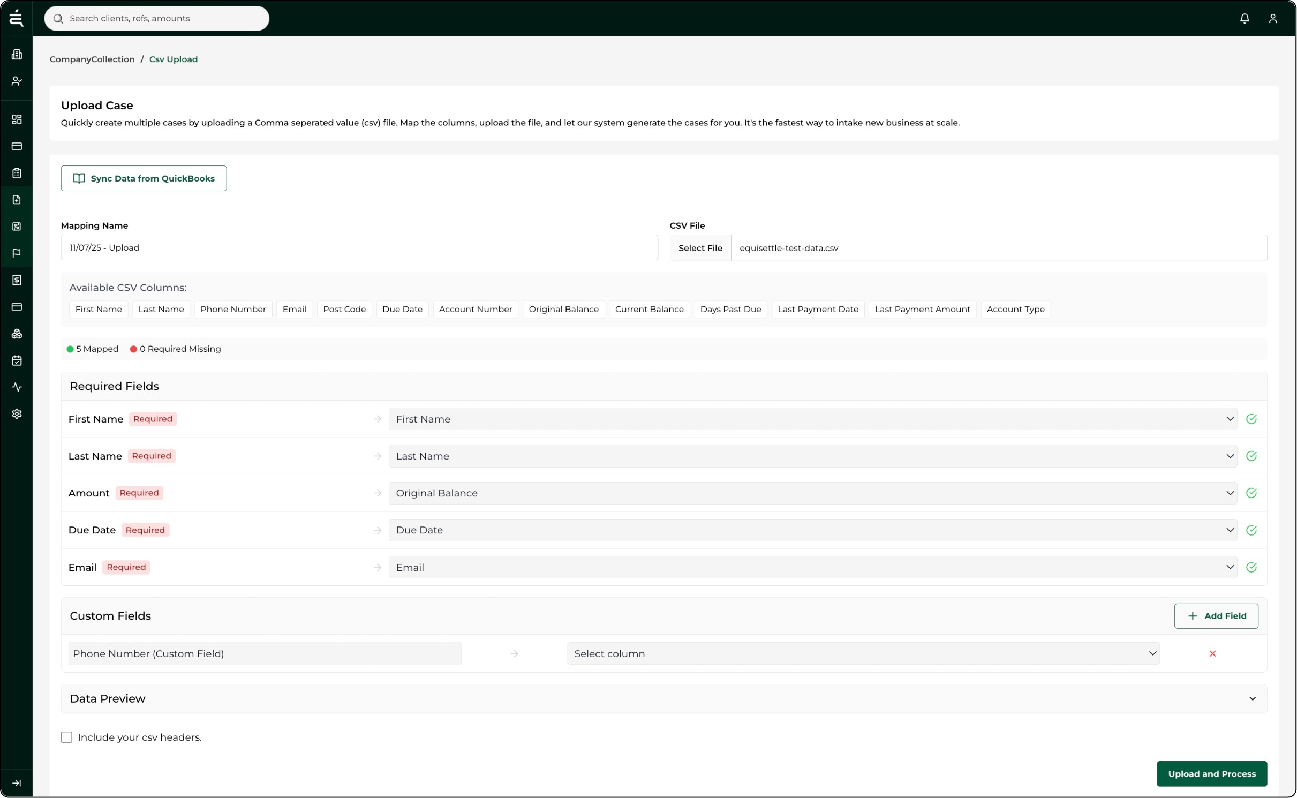Go to CompanyCollection breadcrumb
1297x798 pixels.
coord(92,59)
